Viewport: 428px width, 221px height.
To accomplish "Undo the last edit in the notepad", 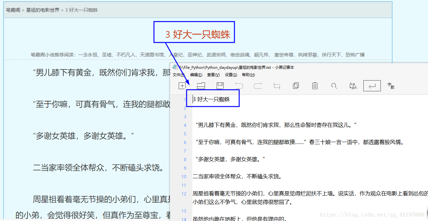I will pyautogui.click(x=239, y=86).
